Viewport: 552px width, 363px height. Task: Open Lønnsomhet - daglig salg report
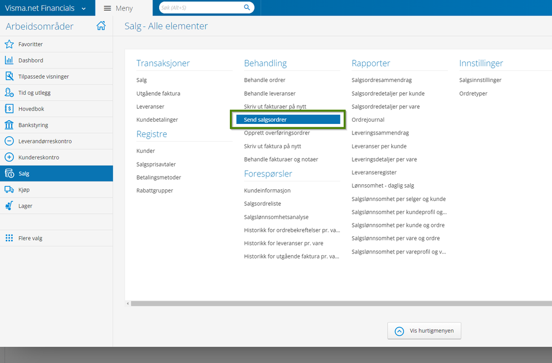(383, 186)
